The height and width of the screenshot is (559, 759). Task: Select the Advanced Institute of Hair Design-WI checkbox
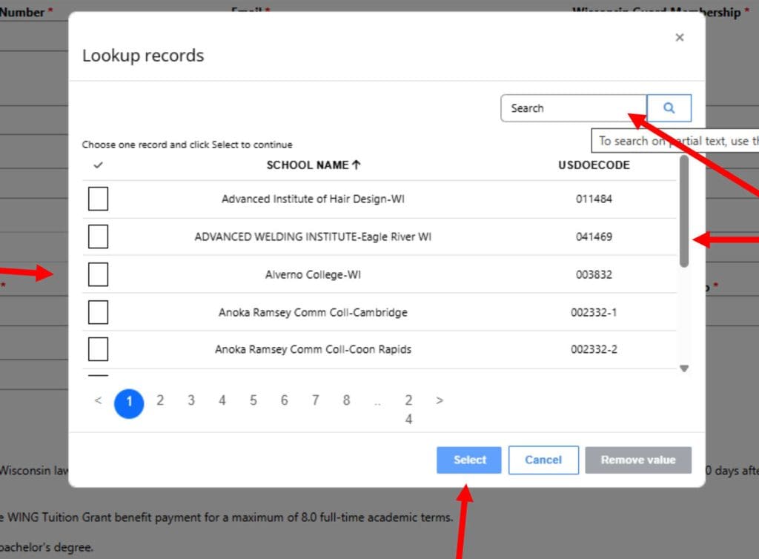pyautogui.click(x=98, y=198)
